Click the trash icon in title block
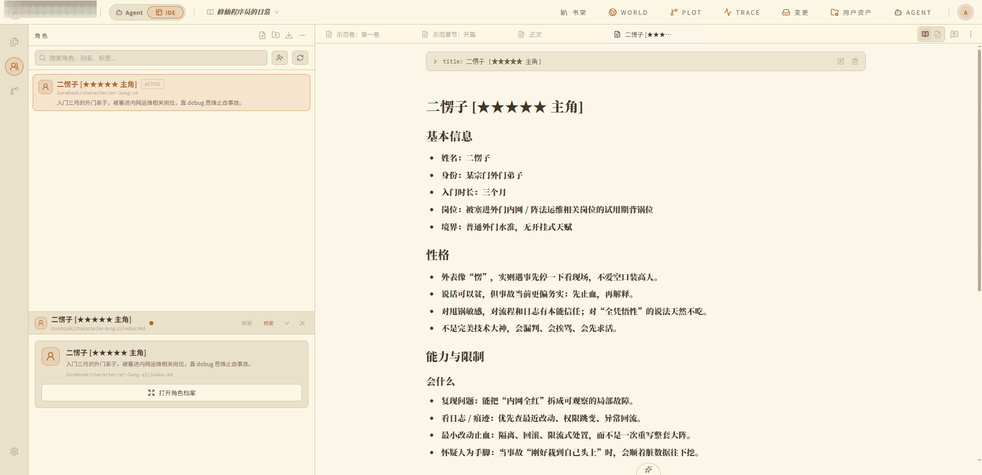This screenshot has width=982, height=475. [x=855, y=61]
